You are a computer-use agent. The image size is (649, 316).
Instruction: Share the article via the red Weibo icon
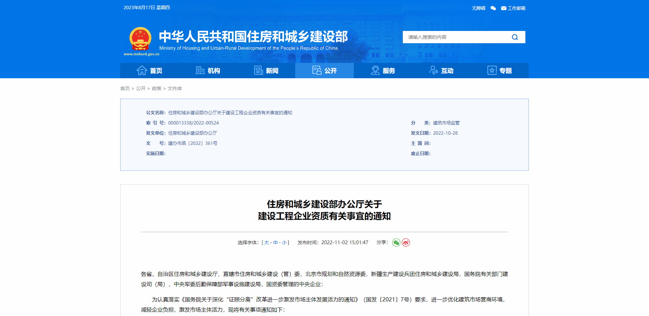pos(406,243)
